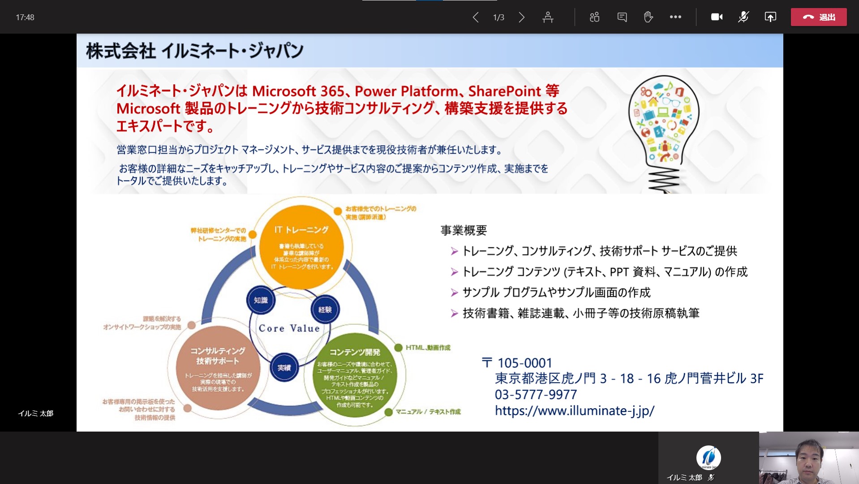Click the 東京都港区虎ノ門 address line
The width and height of the screenshot is (859, 484).
coord(629,378)
